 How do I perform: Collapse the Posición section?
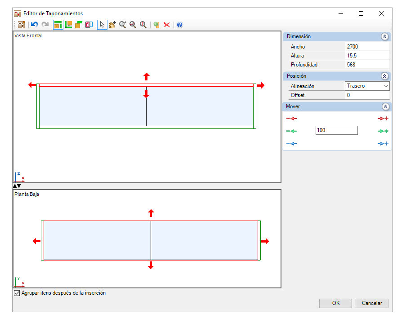click(384, 76)
